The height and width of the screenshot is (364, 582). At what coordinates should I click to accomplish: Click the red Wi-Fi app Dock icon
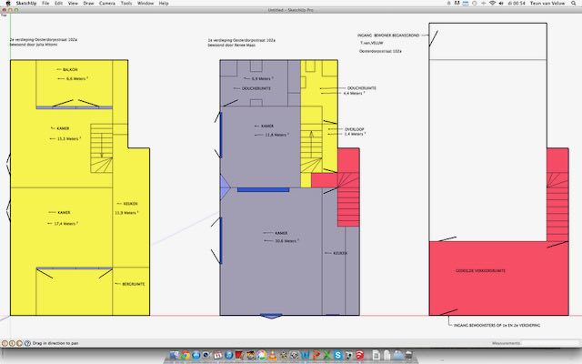[x=360, y=355]
